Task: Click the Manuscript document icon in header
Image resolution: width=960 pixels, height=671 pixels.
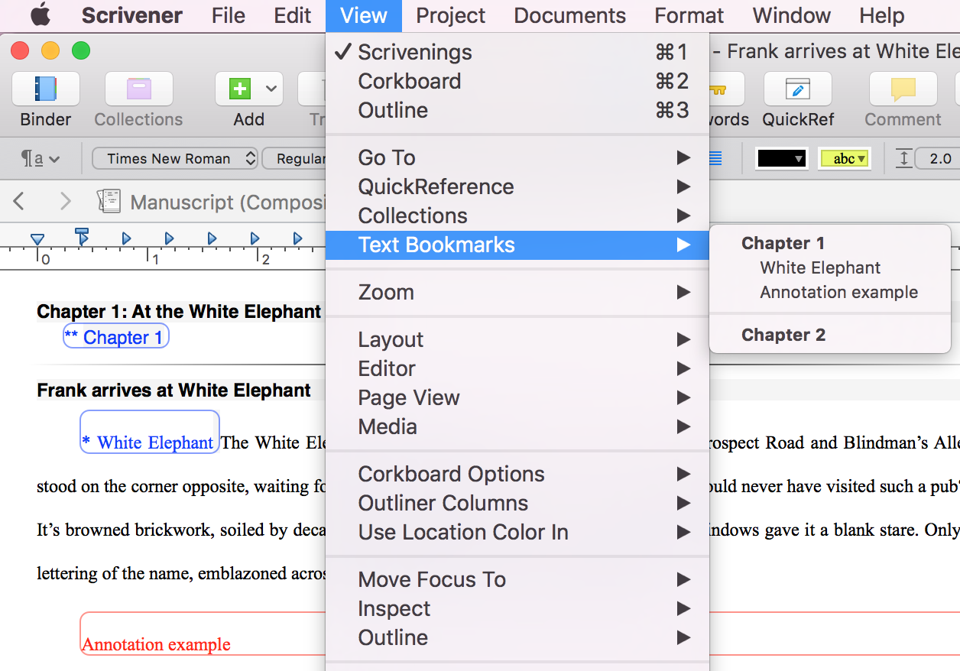Action: (109, 202)
